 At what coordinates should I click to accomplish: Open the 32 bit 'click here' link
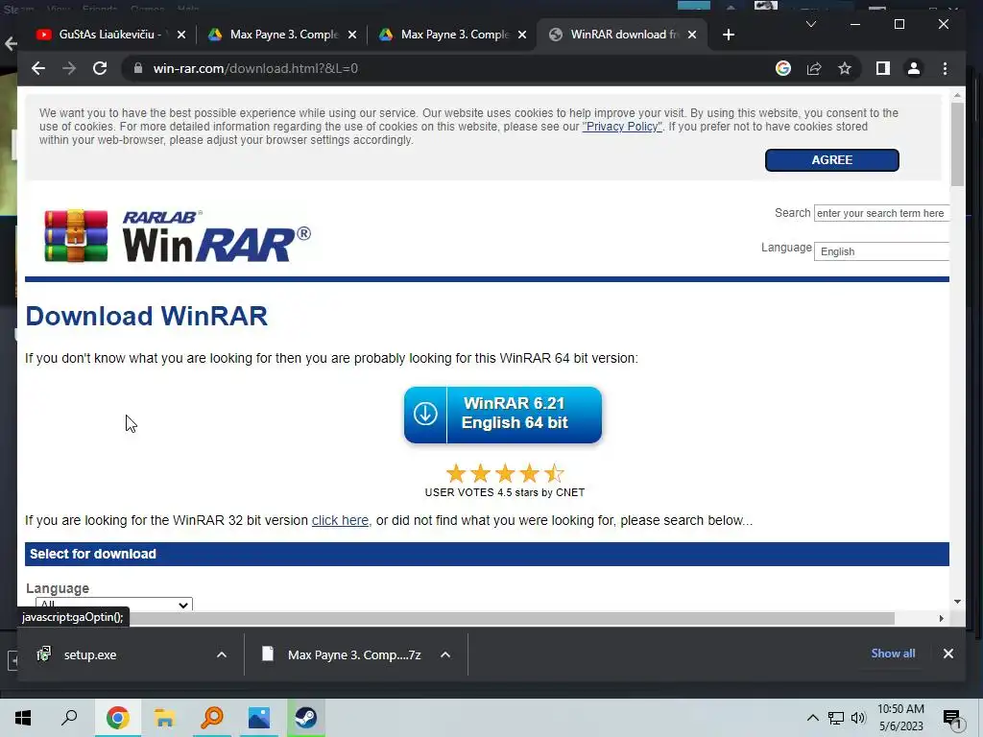point(340,520)
